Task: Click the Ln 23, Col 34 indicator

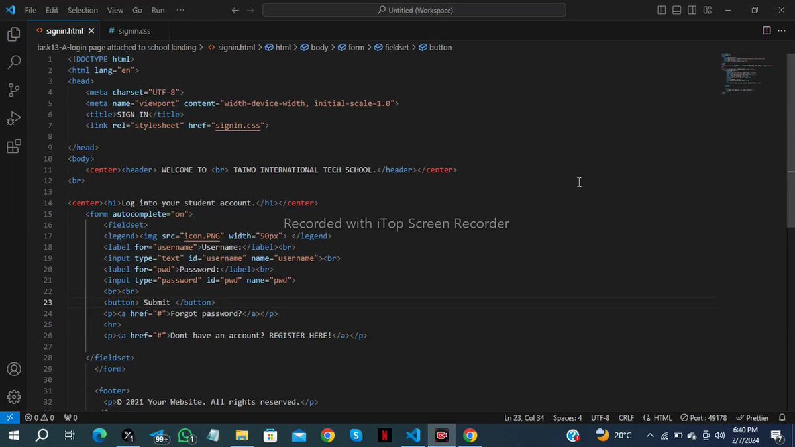Action: coord(524,418)
